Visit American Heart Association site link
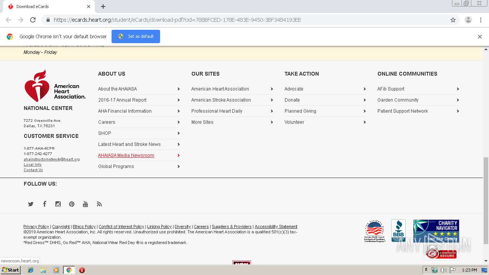Image resolution: width=489 pixels, height=275 pixels. click(x=220, y=89)
